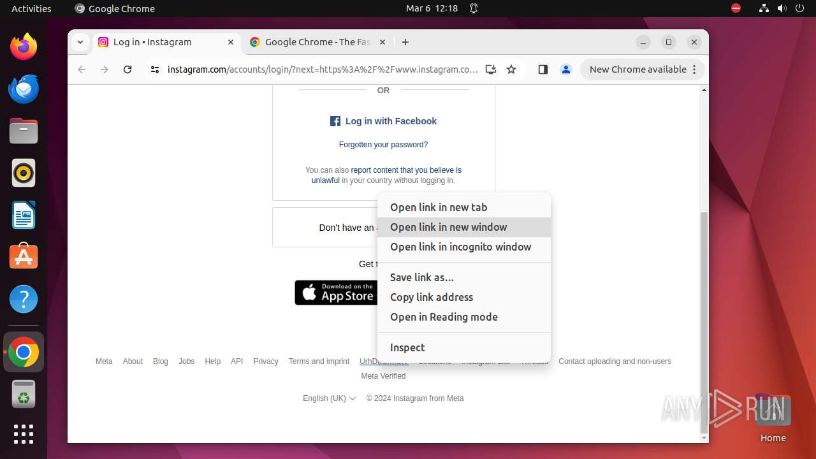Choose Inspect from context menu
Image resolution: width=816 pixels, height=459 pixels.
(464, 347)
